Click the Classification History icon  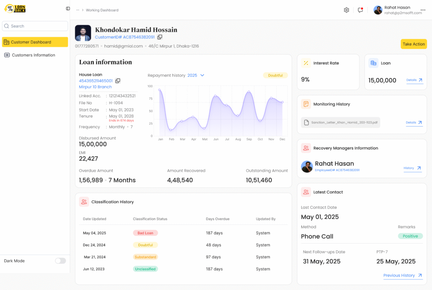84,202
